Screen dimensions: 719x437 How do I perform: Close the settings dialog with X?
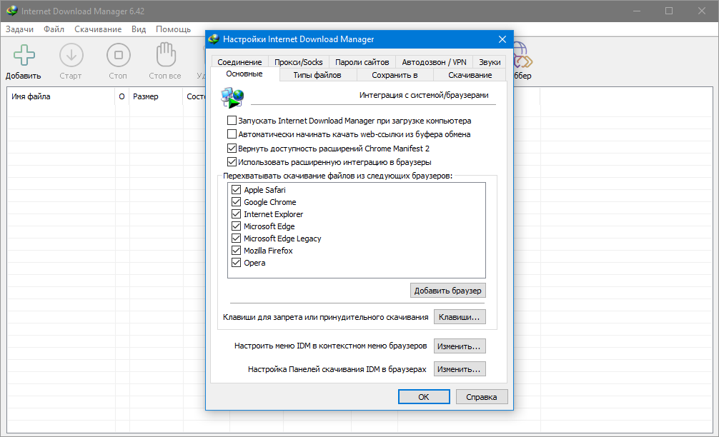pyautogui.click(x=502, y=39)
